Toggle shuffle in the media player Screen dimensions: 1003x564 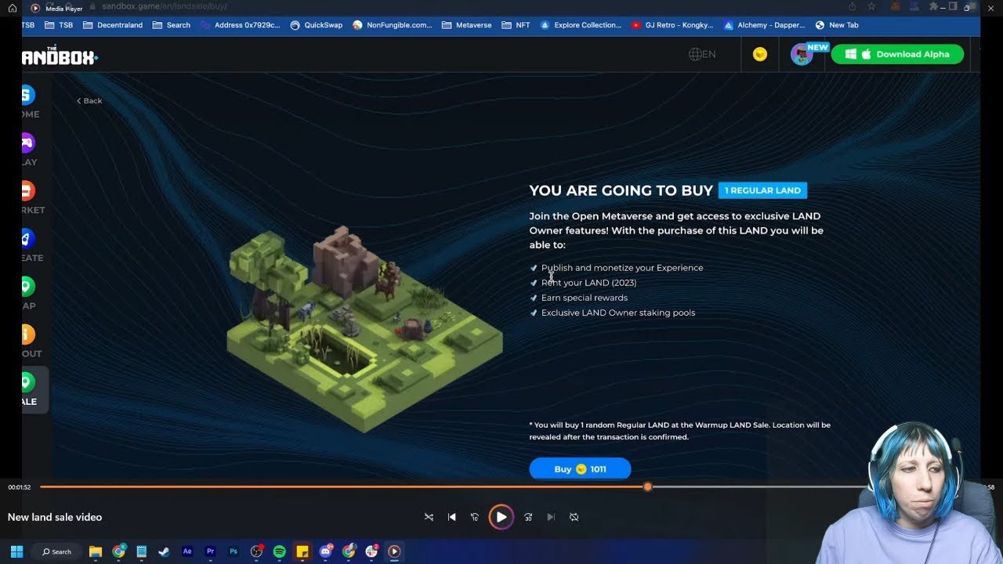pos(429,517)
